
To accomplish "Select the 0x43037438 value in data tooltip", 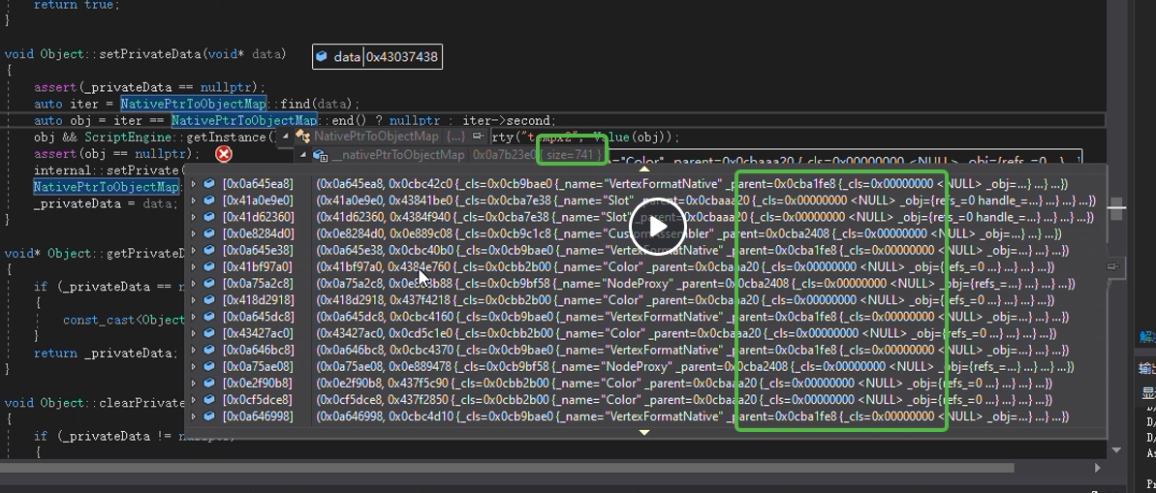I will coord(402,57).
